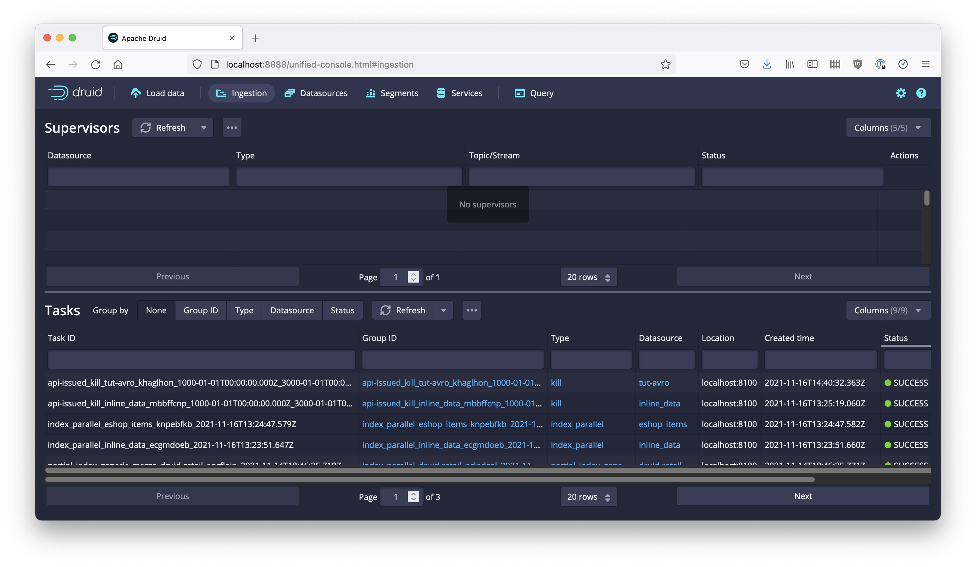Open Supervisors more actions ellipsis
Viewport: 976px width, 567px height.
click(x=232, y=128)
